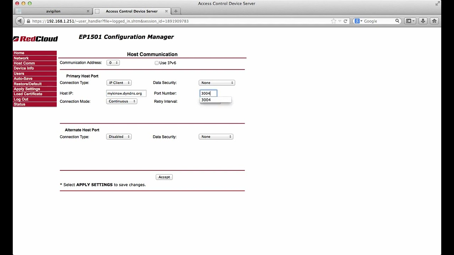Viewport: 454px width, 255px height.
Task: Open the Auto-Save menu item
Action: [x=35, y=79]
